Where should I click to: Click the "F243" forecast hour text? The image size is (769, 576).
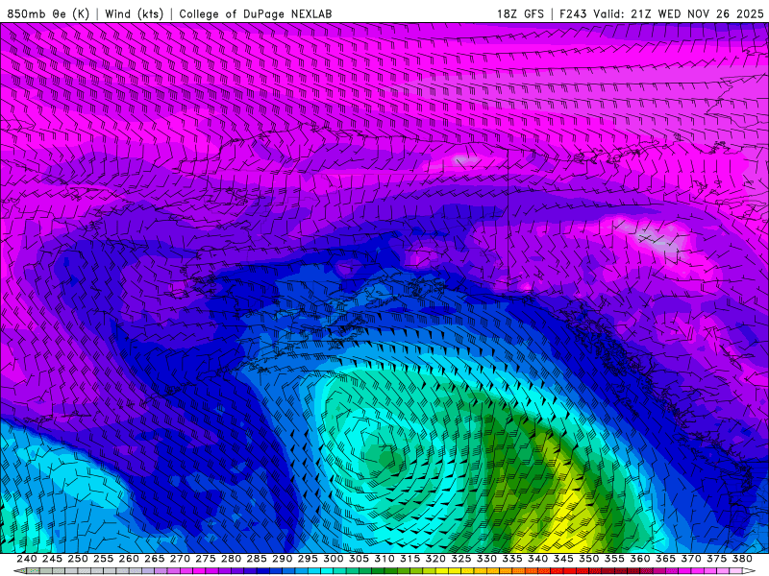[x=574, y=13]
